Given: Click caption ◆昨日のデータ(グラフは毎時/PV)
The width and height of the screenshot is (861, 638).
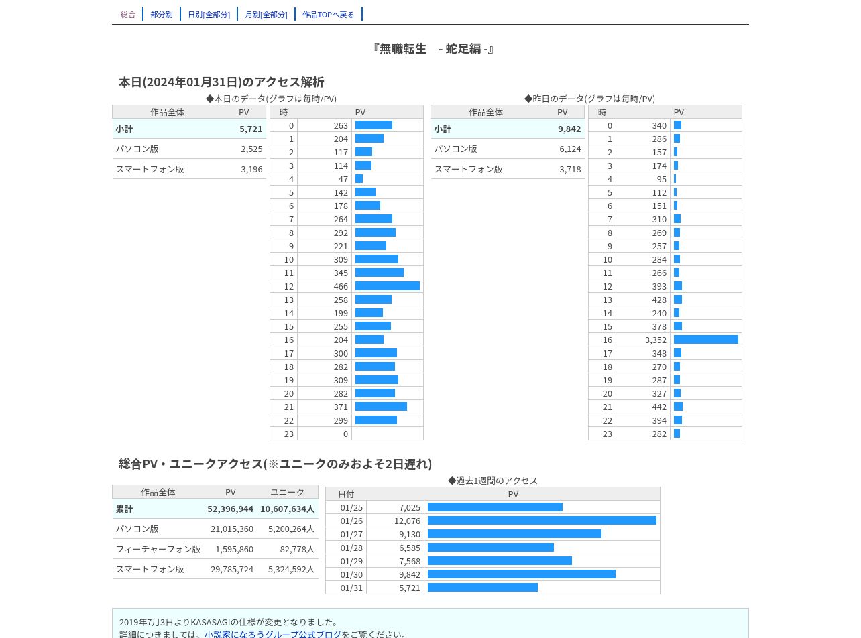Looking at the screenshot, I should coord(589,99).
